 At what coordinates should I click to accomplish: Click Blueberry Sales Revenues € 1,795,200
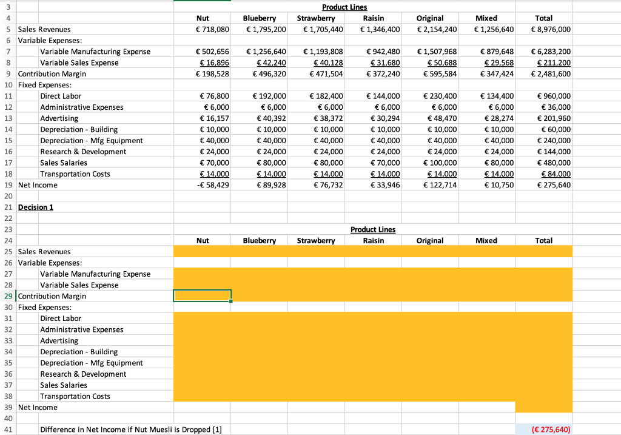point(260,29)
